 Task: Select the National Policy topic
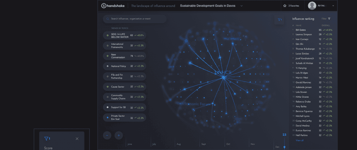tap(124, 66)
